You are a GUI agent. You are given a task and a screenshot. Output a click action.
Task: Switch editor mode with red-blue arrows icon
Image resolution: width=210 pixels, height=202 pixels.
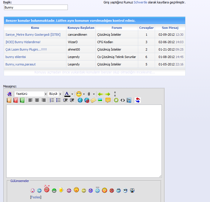[x=138, y=100]
